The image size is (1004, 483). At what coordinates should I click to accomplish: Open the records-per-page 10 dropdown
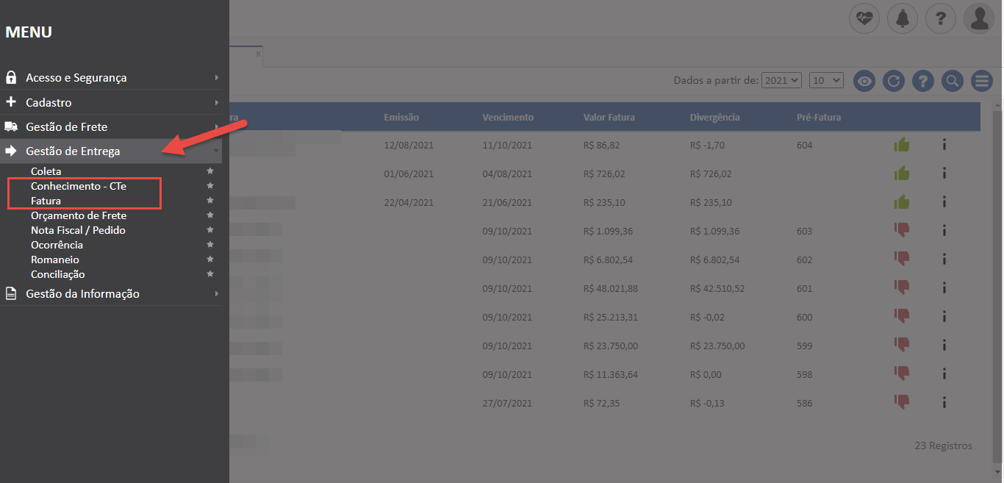(x=826, y=80)
